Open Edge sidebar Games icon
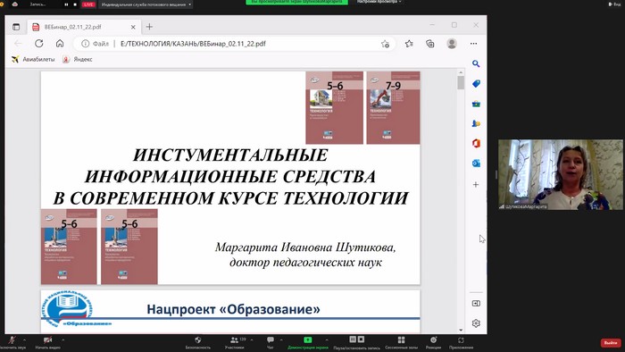This screenshot has height=352, width=625. point(476,123)
